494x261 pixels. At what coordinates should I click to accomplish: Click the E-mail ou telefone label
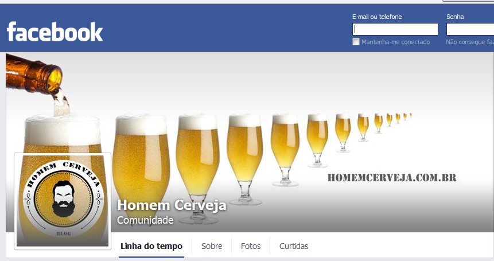coord(377,17)
